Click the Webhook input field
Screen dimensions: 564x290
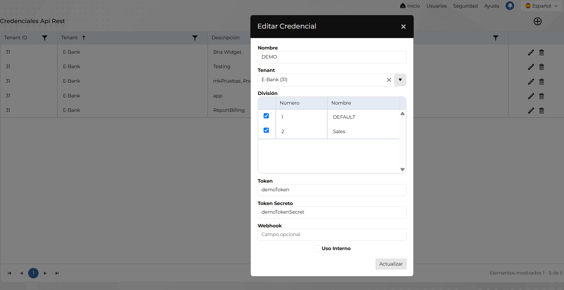(x=332, y=235)
